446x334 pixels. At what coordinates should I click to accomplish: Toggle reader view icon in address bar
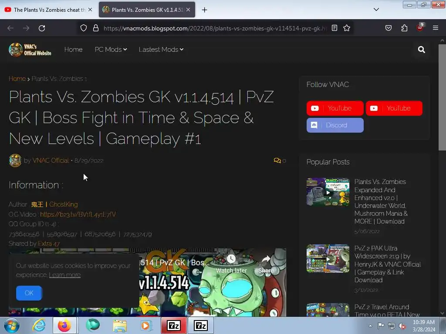point(334,28)
